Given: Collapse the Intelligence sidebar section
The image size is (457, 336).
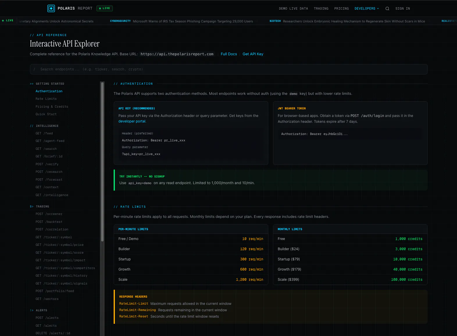Looking at the screenshot, I should click(x=44, y=126).
